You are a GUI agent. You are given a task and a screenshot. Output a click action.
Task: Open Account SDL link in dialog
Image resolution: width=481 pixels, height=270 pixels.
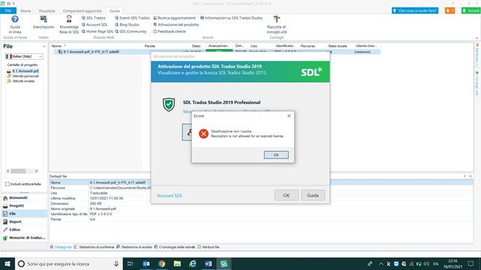coord(170,196)
